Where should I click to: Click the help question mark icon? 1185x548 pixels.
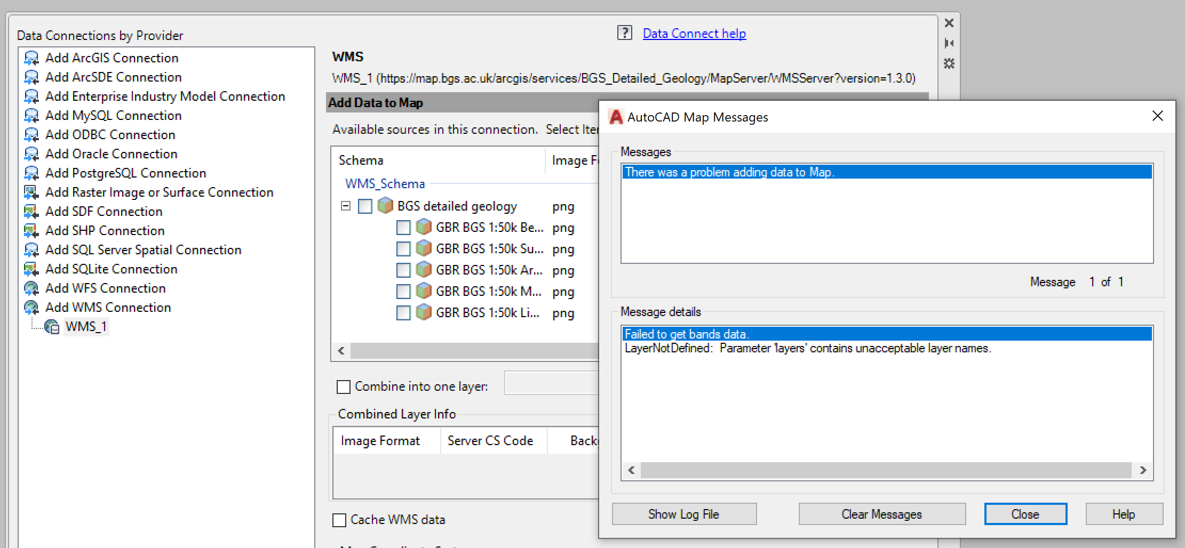pyautogui.click(x=624, y=33)
